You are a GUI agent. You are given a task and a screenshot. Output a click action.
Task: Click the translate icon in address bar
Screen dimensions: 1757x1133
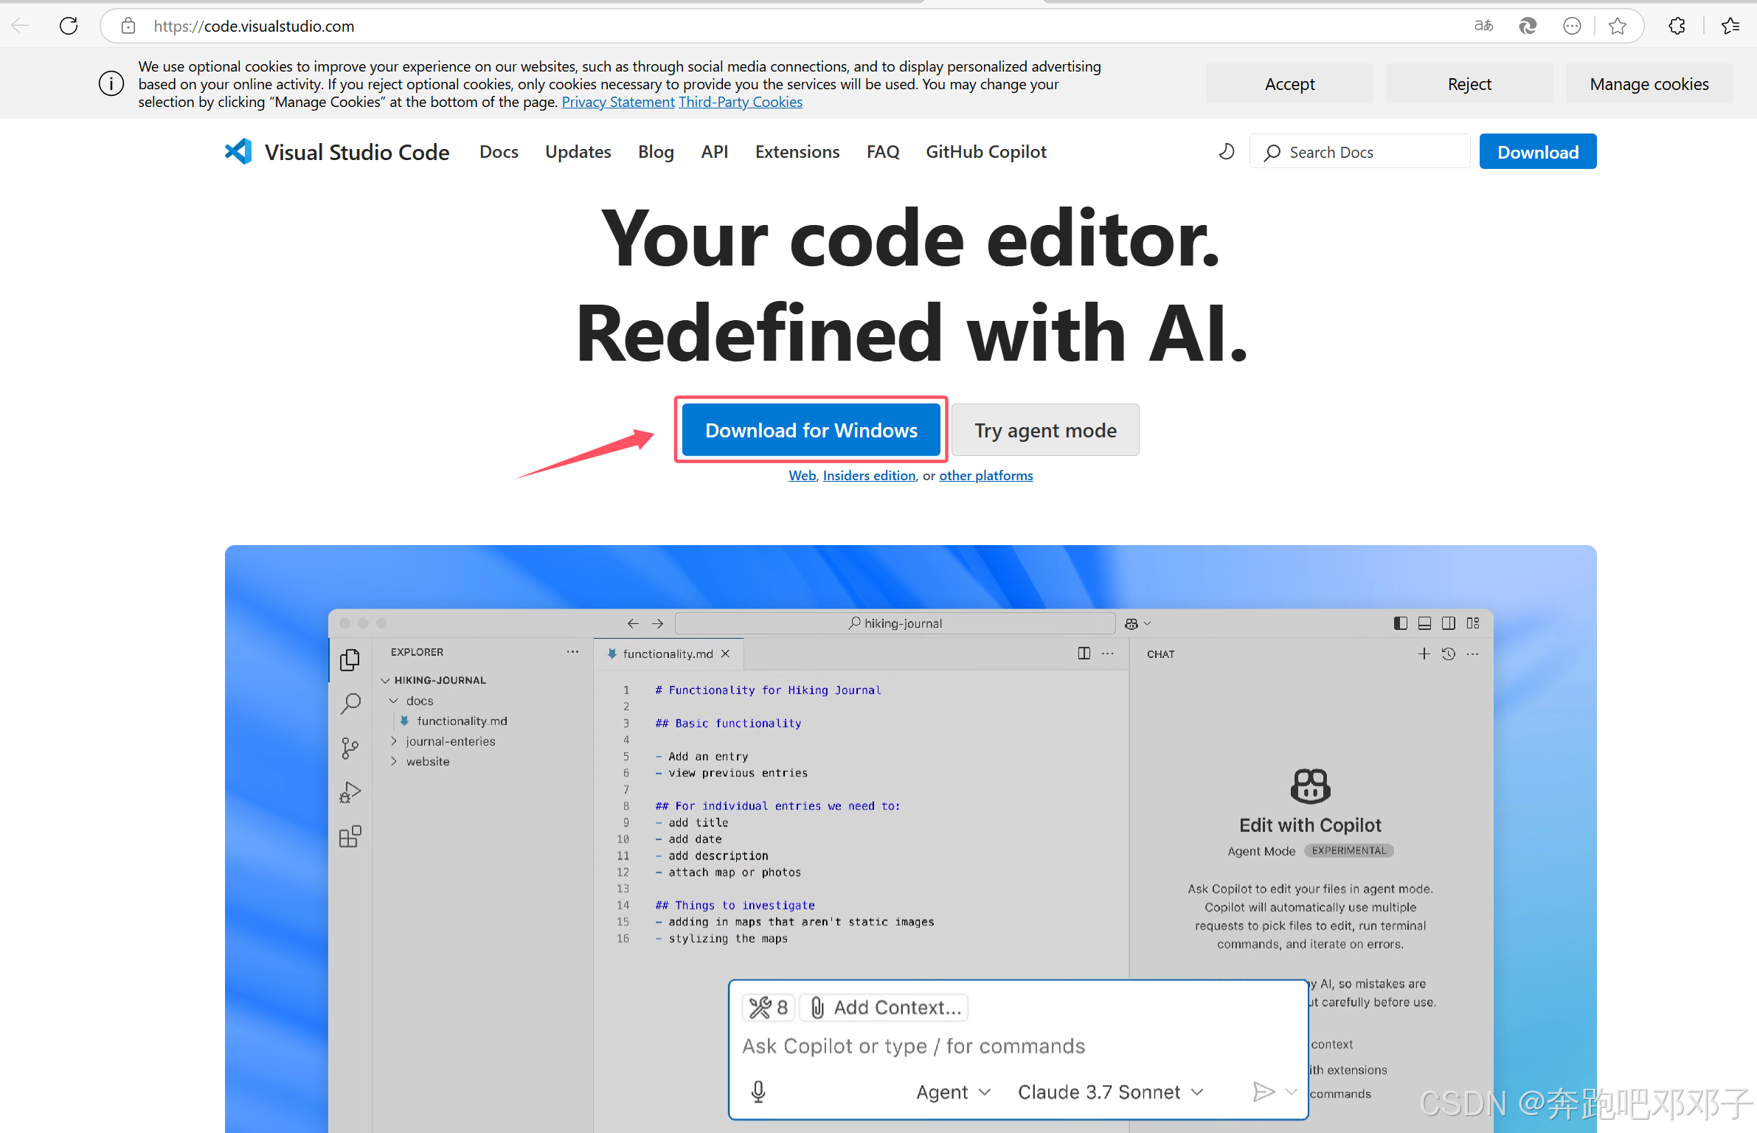[1483, 26]
